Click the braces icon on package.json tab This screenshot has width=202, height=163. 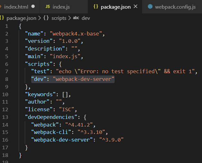click(96, 6)
